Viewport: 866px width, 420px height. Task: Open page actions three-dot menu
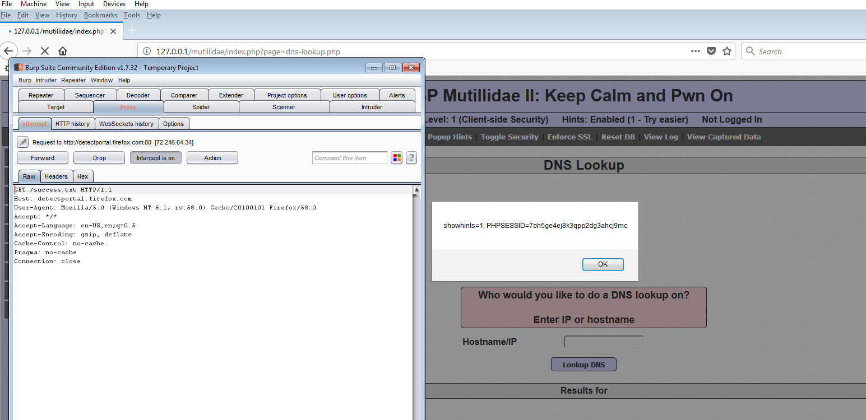(696, 51)
